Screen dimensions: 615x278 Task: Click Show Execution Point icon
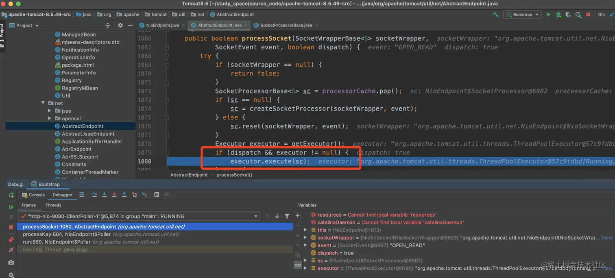[x=82, y=195]
